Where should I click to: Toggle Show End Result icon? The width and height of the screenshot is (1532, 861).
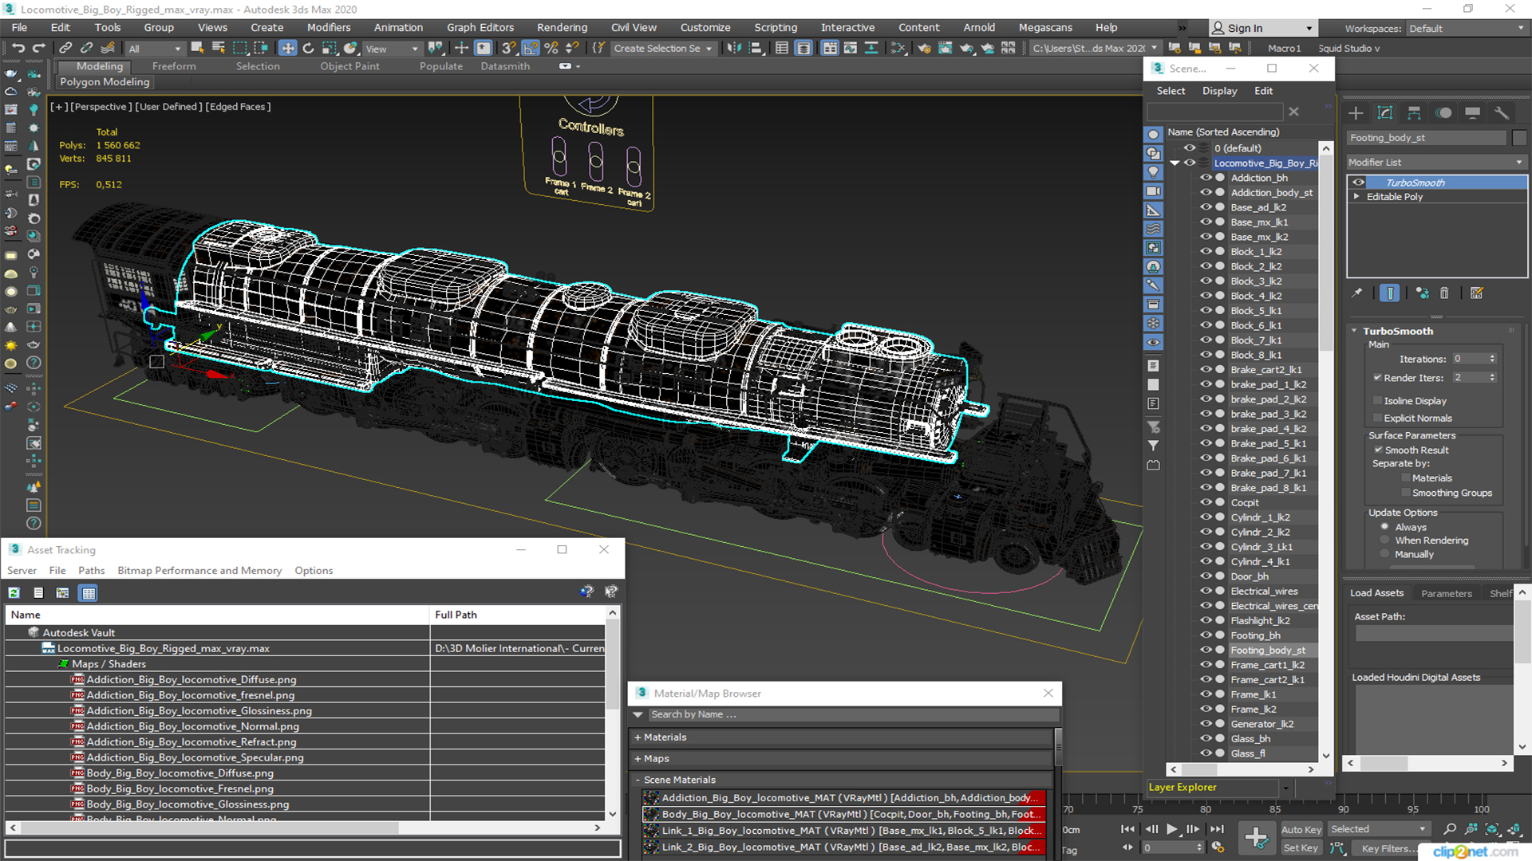[1389, 293]
